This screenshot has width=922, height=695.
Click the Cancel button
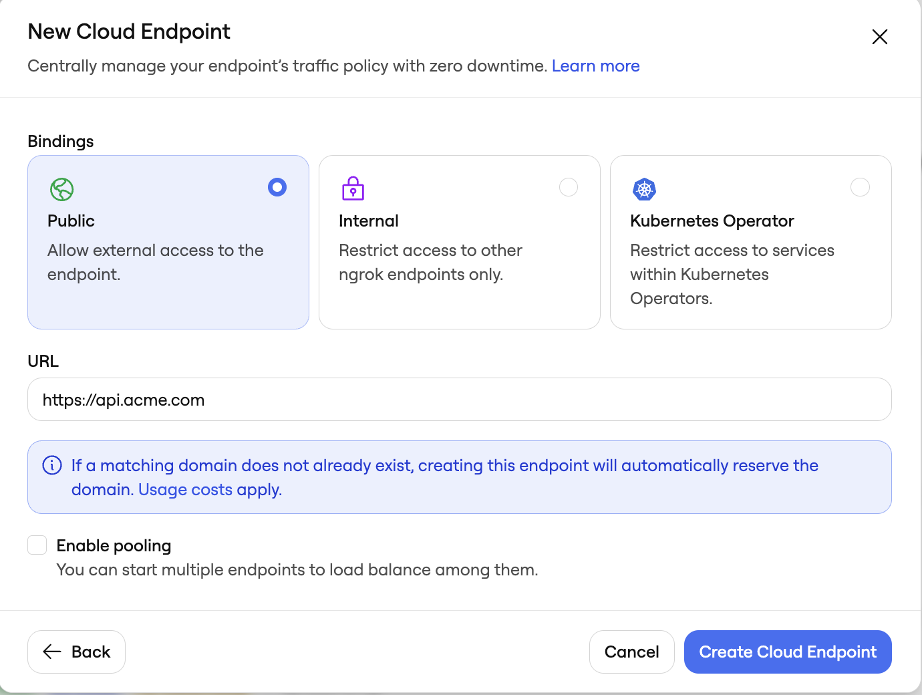[x=631, y=652]
